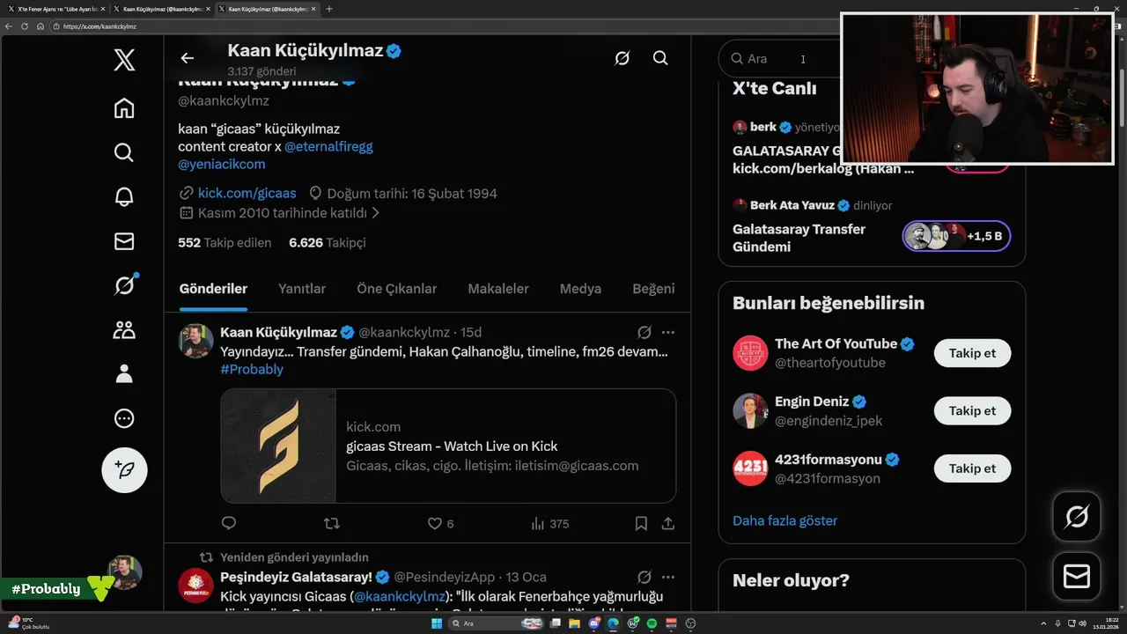
Task: Open the More circle icon in the sidebar
Action: point(124,418)
